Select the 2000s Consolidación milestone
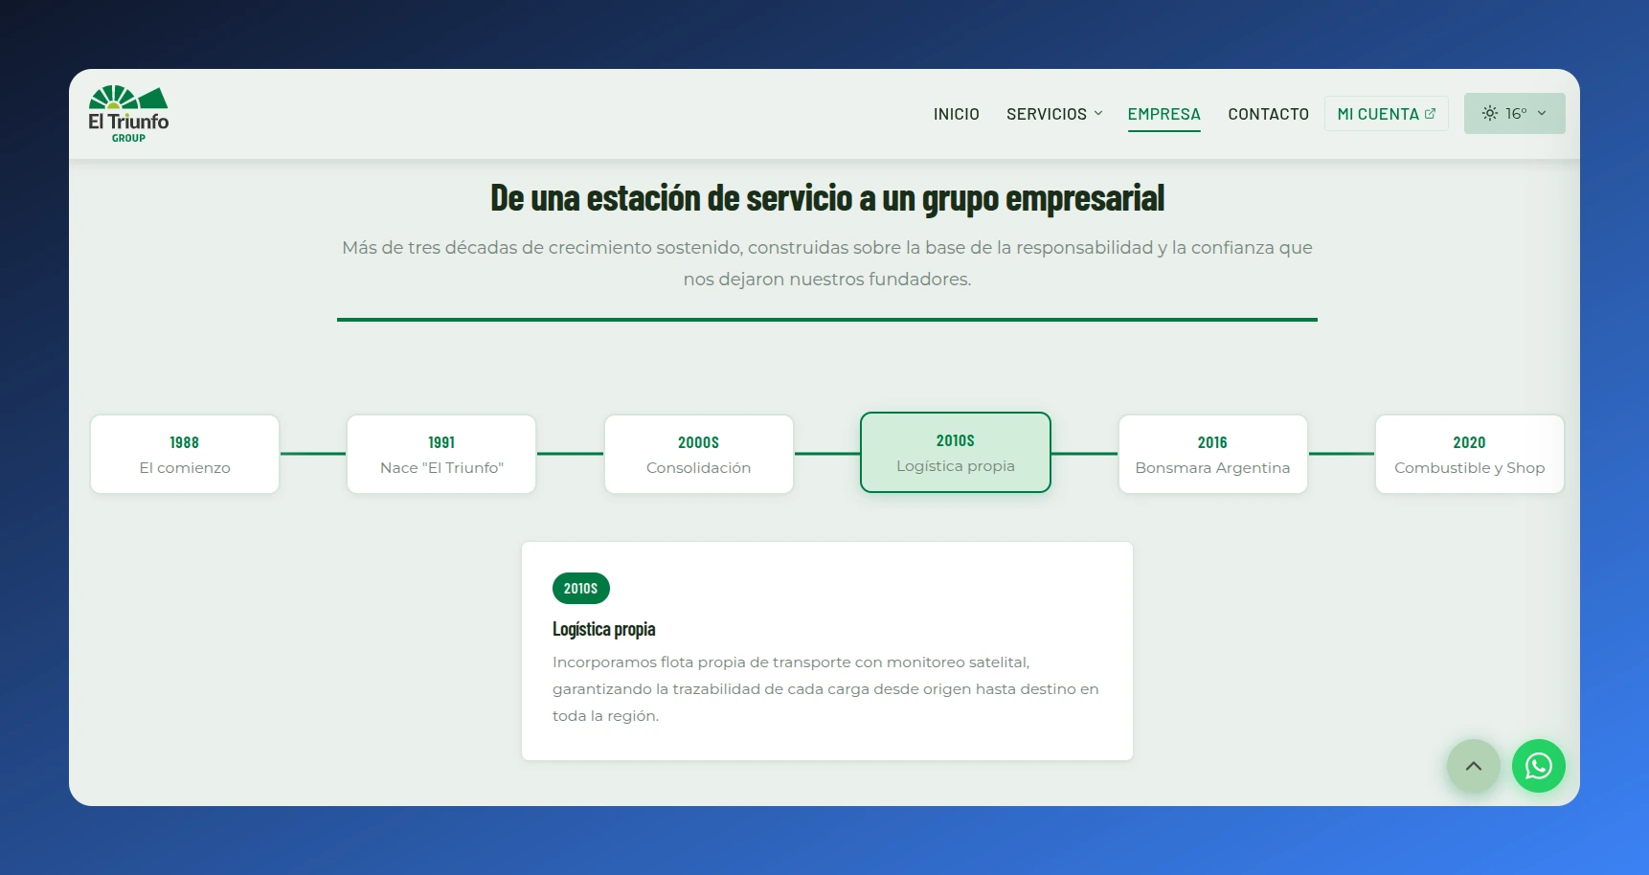This screenshot has width=1649, height=875. tap(698, 454)
